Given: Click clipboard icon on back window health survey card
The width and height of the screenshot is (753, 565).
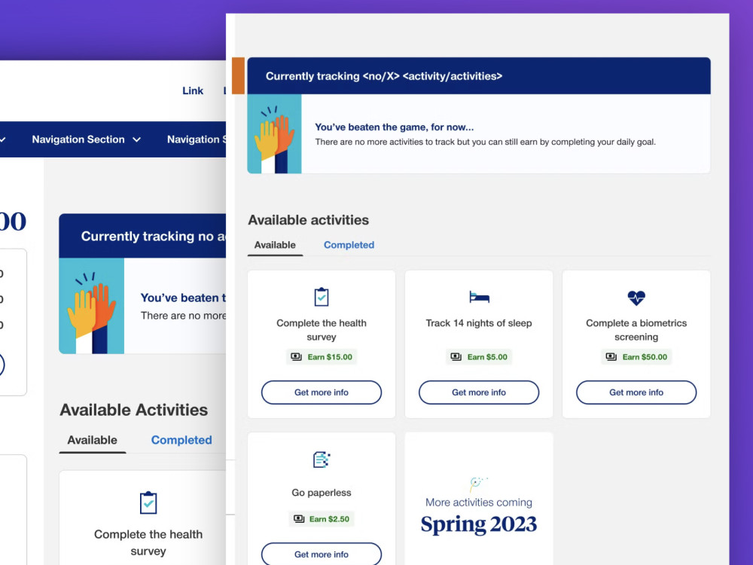Looking at the screenshot, I should pyautogui.click(x=148, y=502).
